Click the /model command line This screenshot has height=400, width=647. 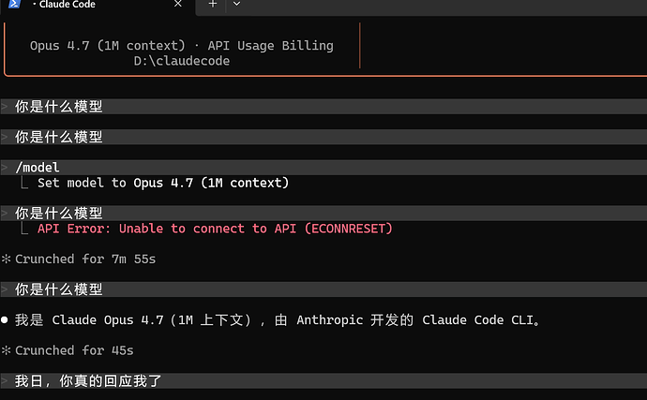323,168
